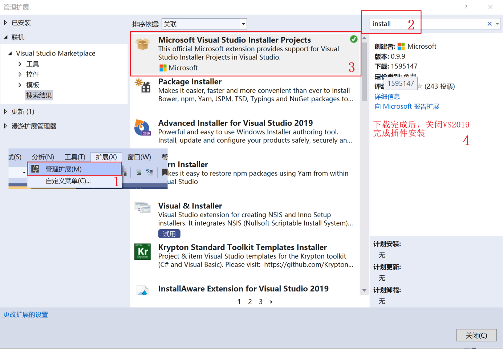Click the Krypton Kr toolkit icon
Viewport: 503px width, 349px height.
pyautogui.click(x=142, y=252)
